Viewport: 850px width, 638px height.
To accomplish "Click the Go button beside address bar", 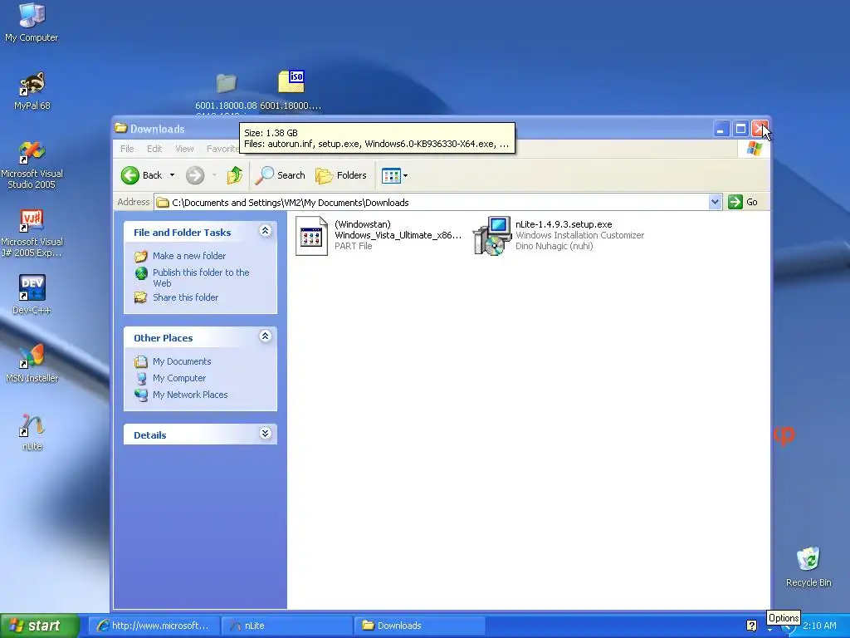I will [743, 202].
